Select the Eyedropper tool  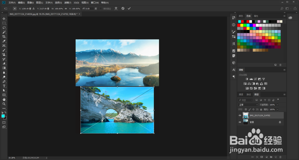click(x=4, y=41)
